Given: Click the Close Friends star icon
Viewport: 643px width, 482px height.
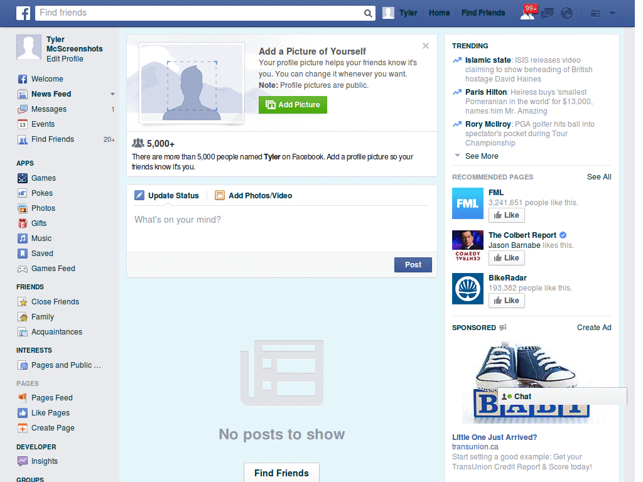Looking at the screenshot, I should pos(23,302).
